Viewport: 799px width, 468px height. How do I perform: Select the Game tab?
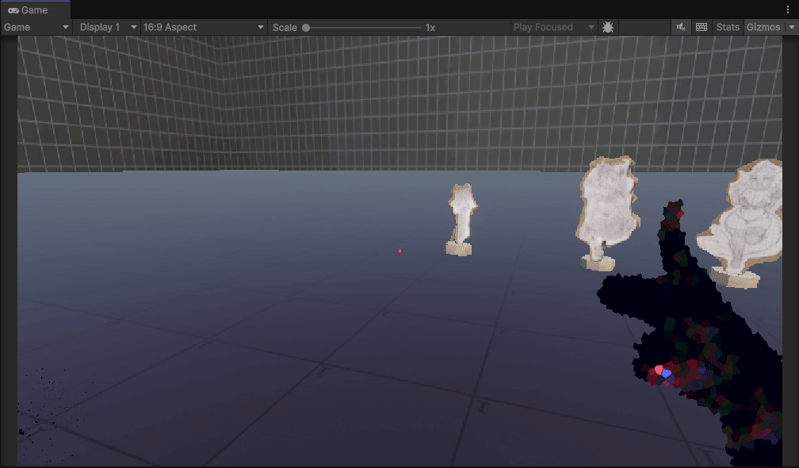pyautogui.click(x=34, y=10)
